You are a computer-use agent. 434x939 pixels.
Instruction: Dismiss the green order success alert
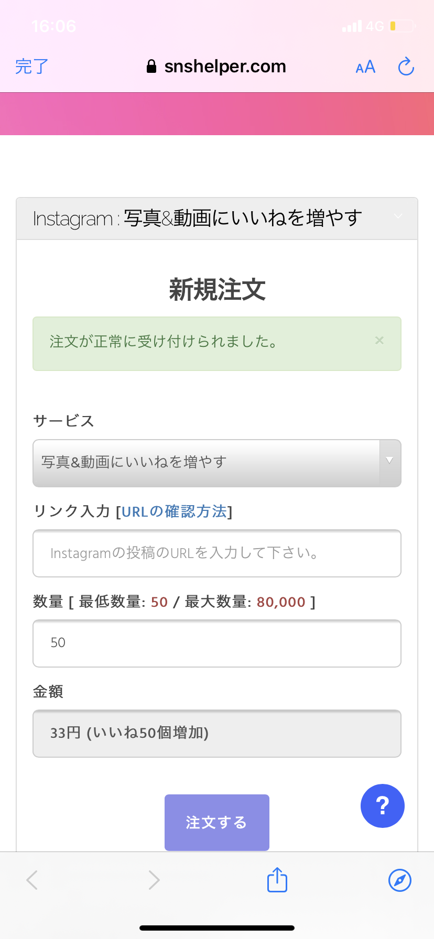[x=379, y=341]
